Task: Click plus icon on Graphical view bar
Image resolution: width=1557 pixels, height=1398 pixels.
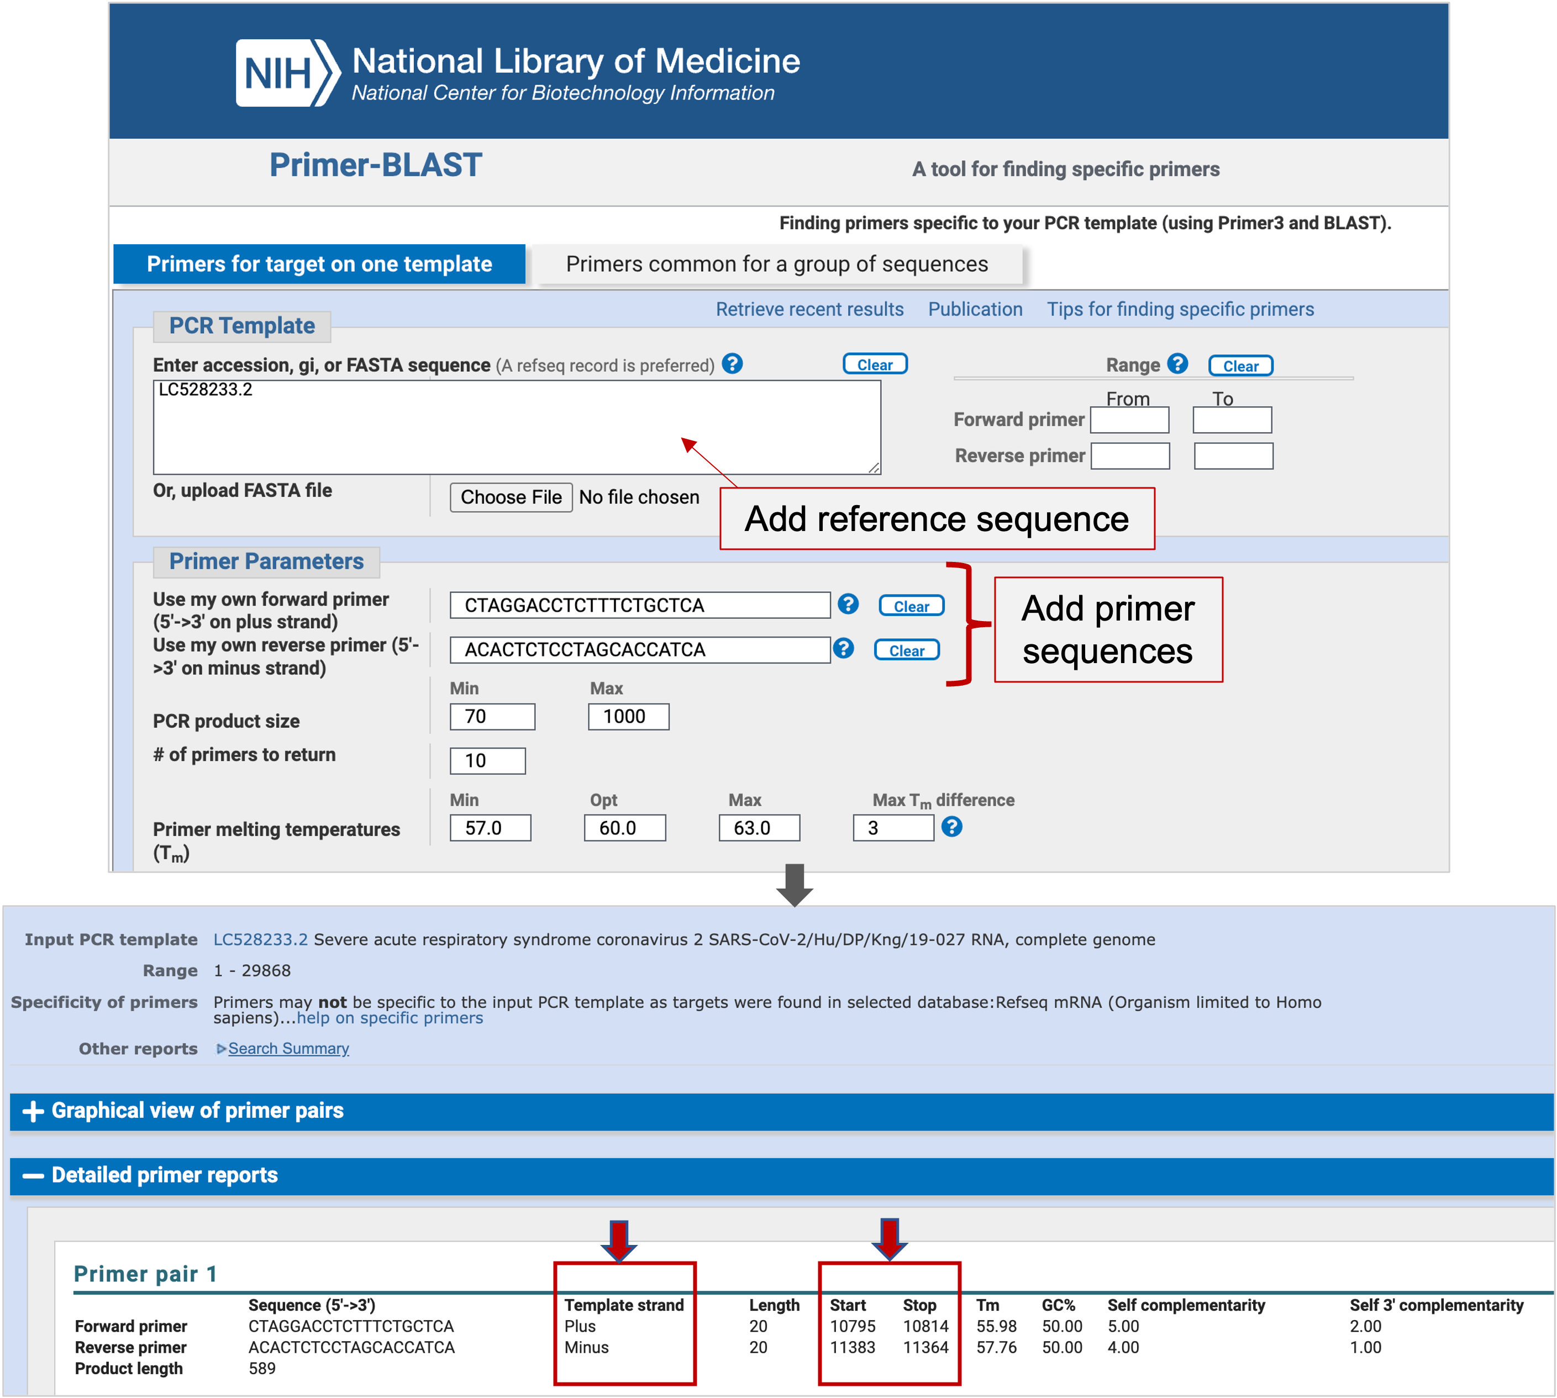Action: pyautogui.click(x=32, y=1111)
